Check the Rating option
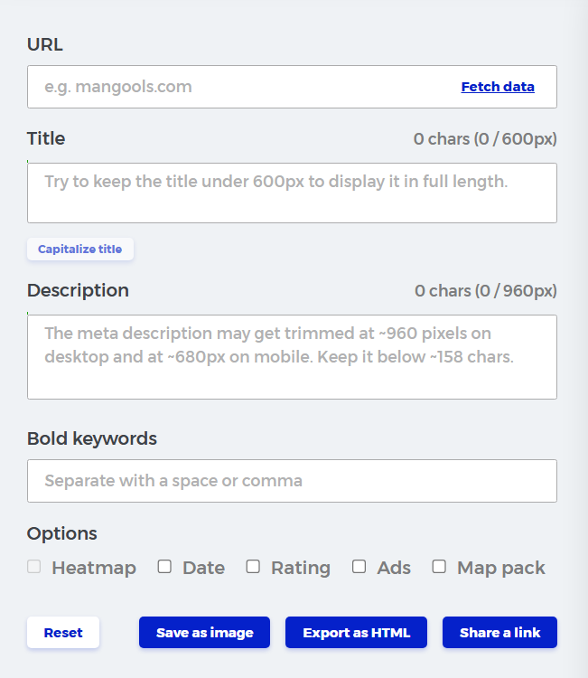 [x=253, y=567]
